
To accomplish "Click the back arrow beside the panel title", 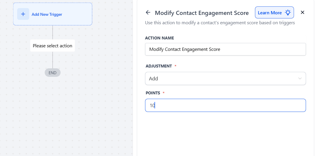I will coord(148,13).
